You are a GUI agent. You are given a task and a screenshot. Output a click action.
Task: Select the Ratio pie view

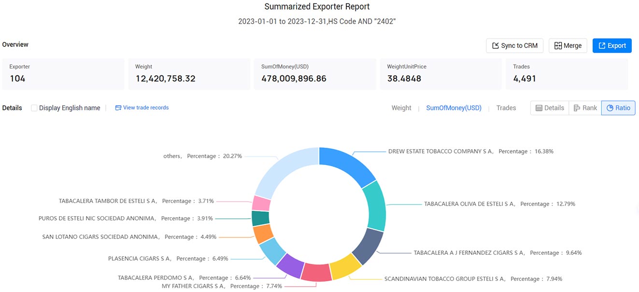point(618,108)
